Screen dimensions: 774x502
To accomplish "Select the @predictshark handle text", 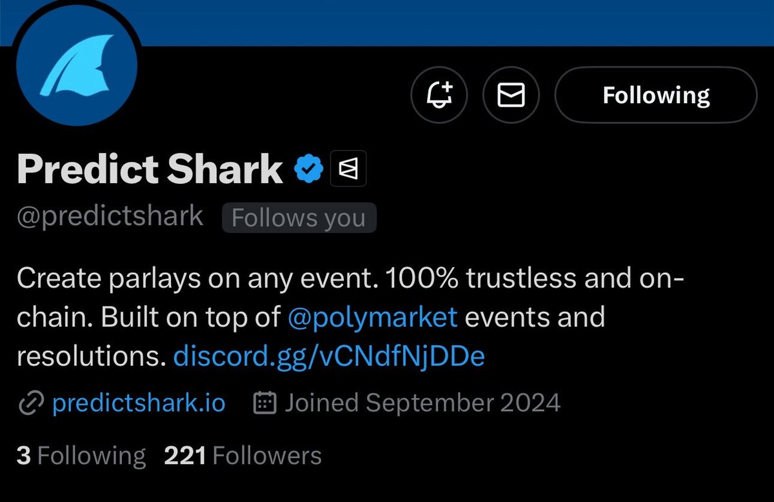I will pyautogui.click(x=110, y=217).
